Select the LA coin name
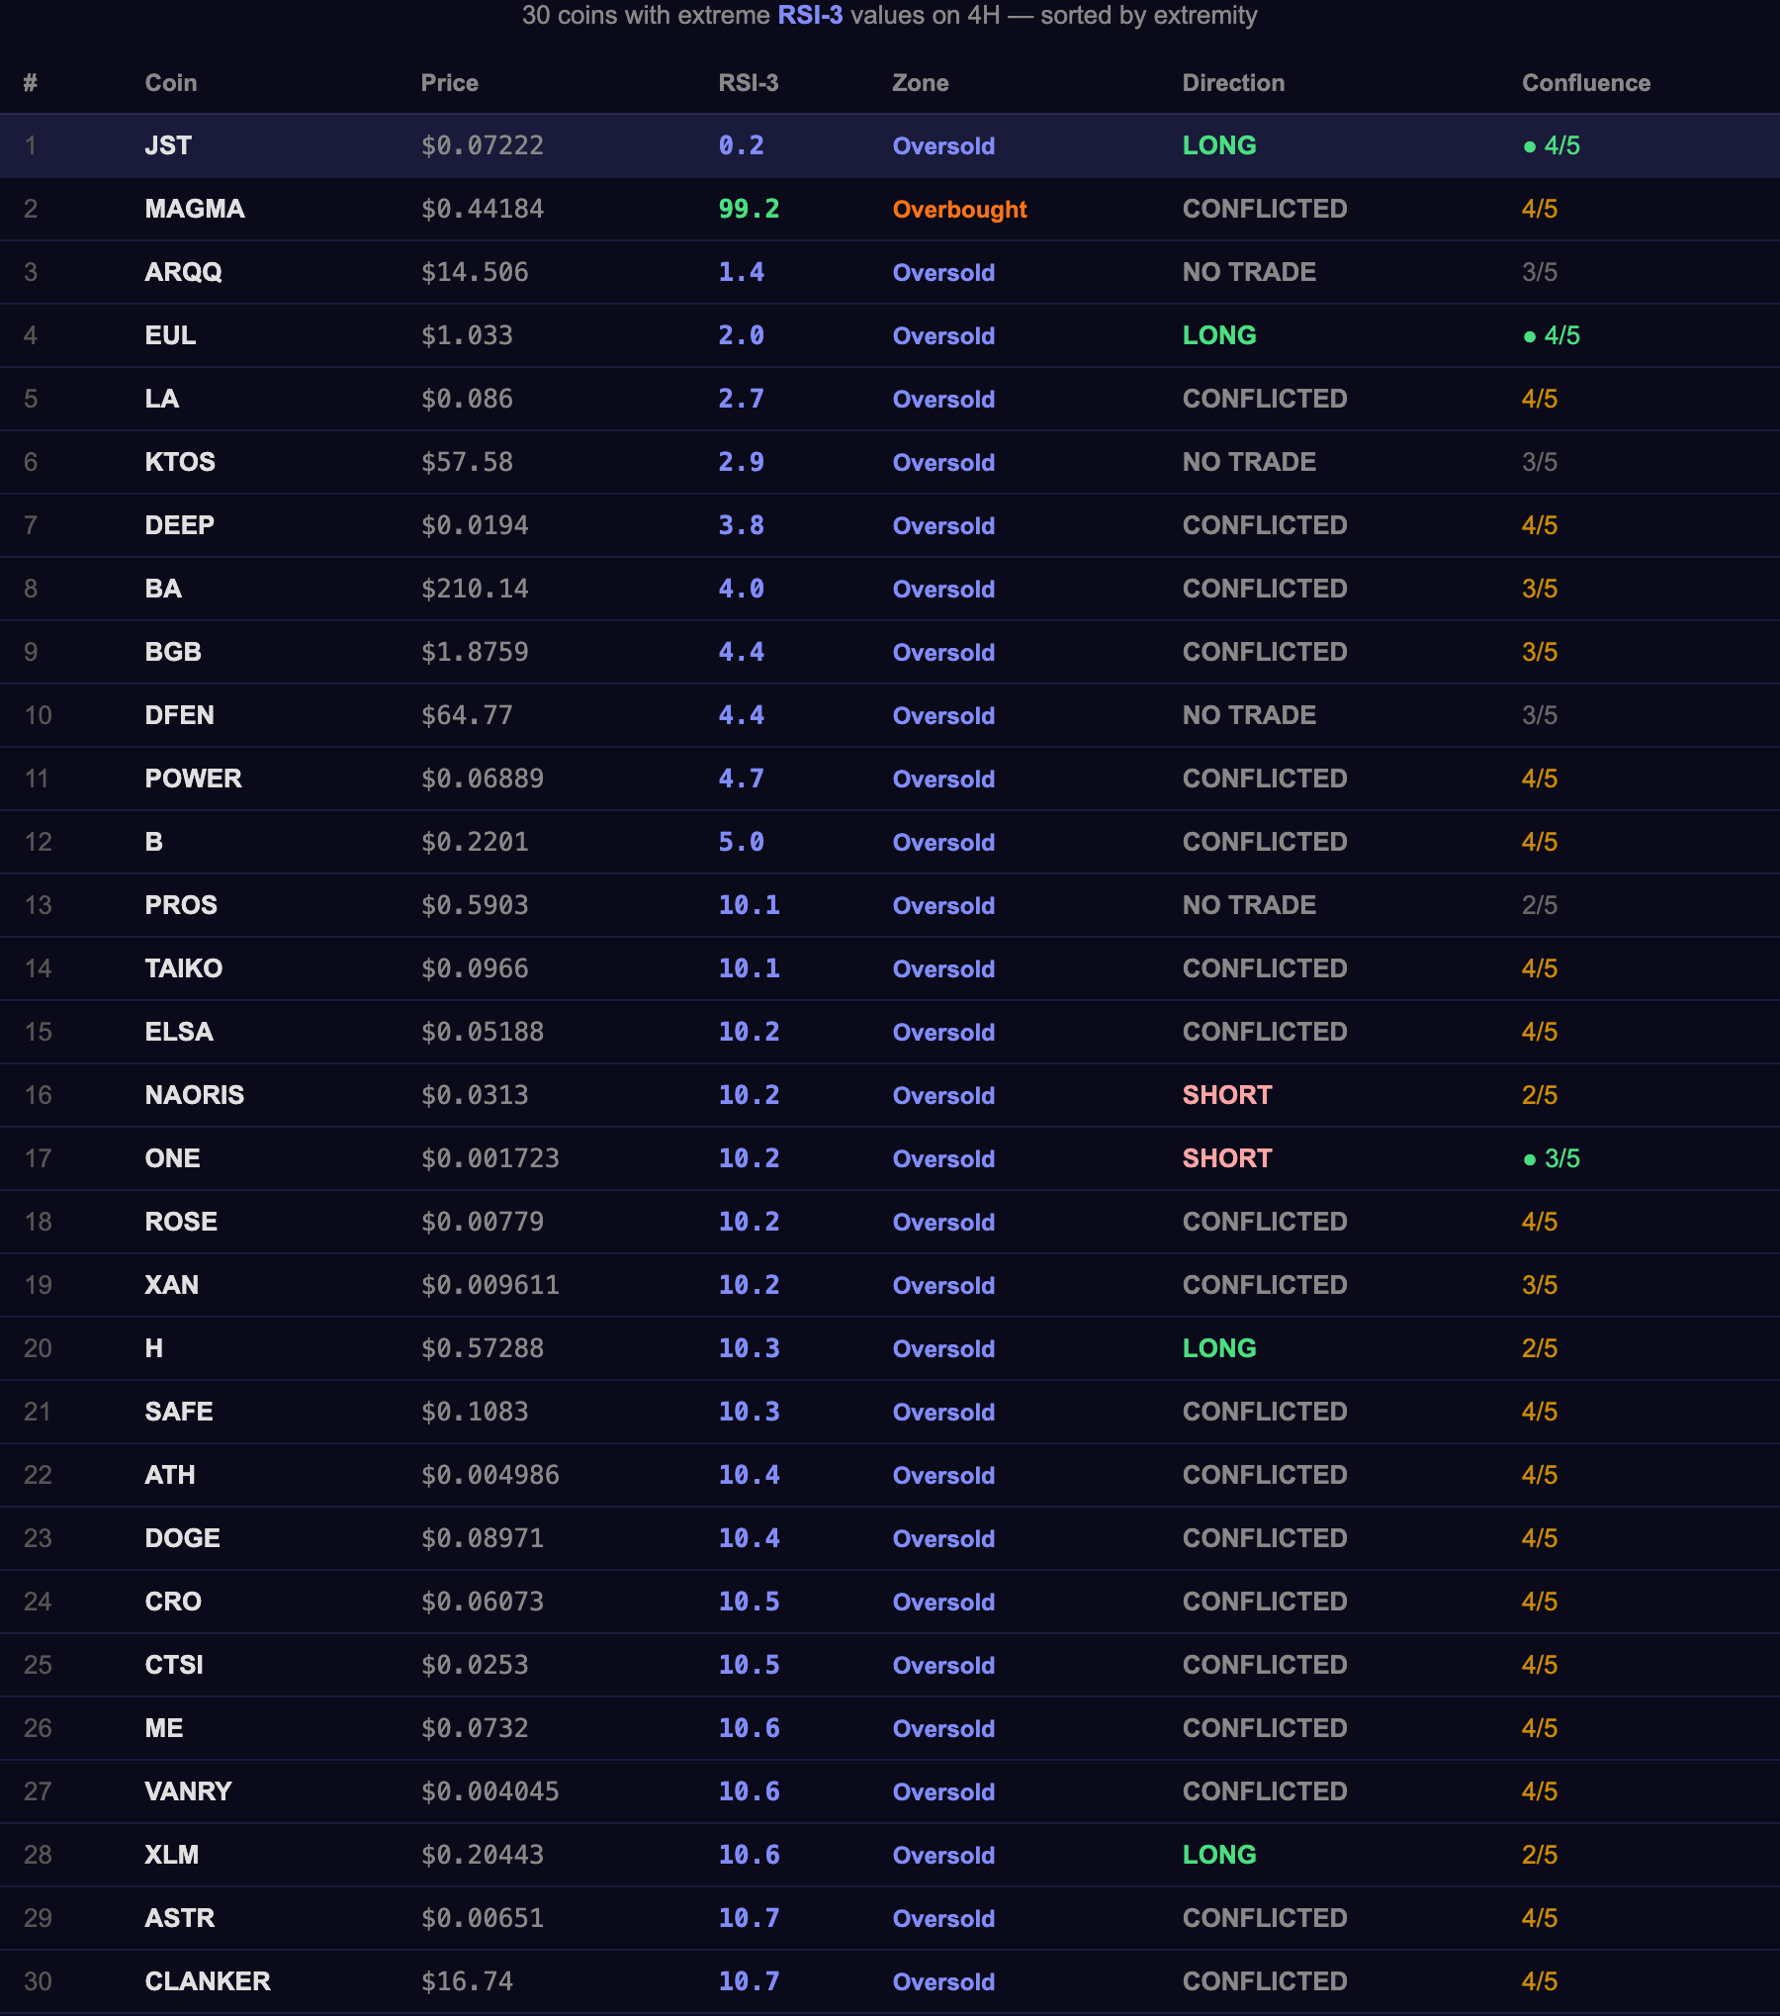The height and width of the screenshot is (2016, 1780). [162, 400]
